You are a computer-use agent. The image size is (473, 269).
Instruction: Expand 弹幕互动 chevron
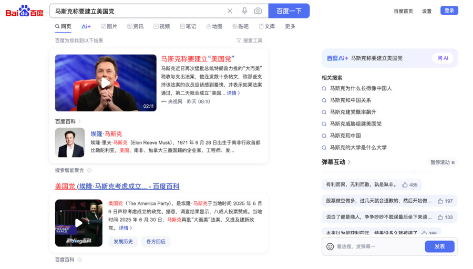click(x=349, y=162)
